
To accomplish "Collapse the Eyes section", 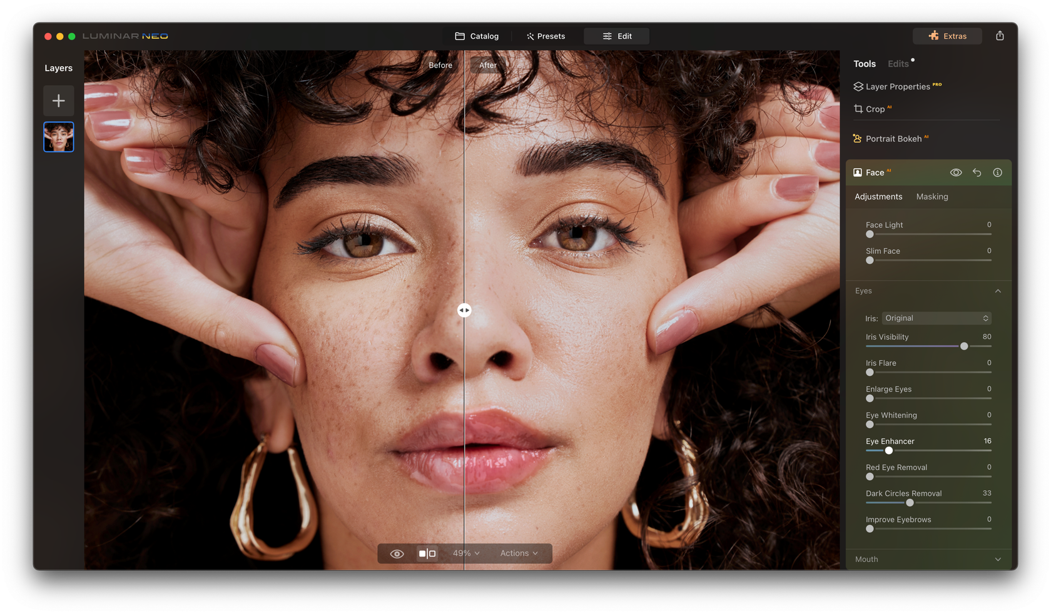I will click(x=998, y=291).
